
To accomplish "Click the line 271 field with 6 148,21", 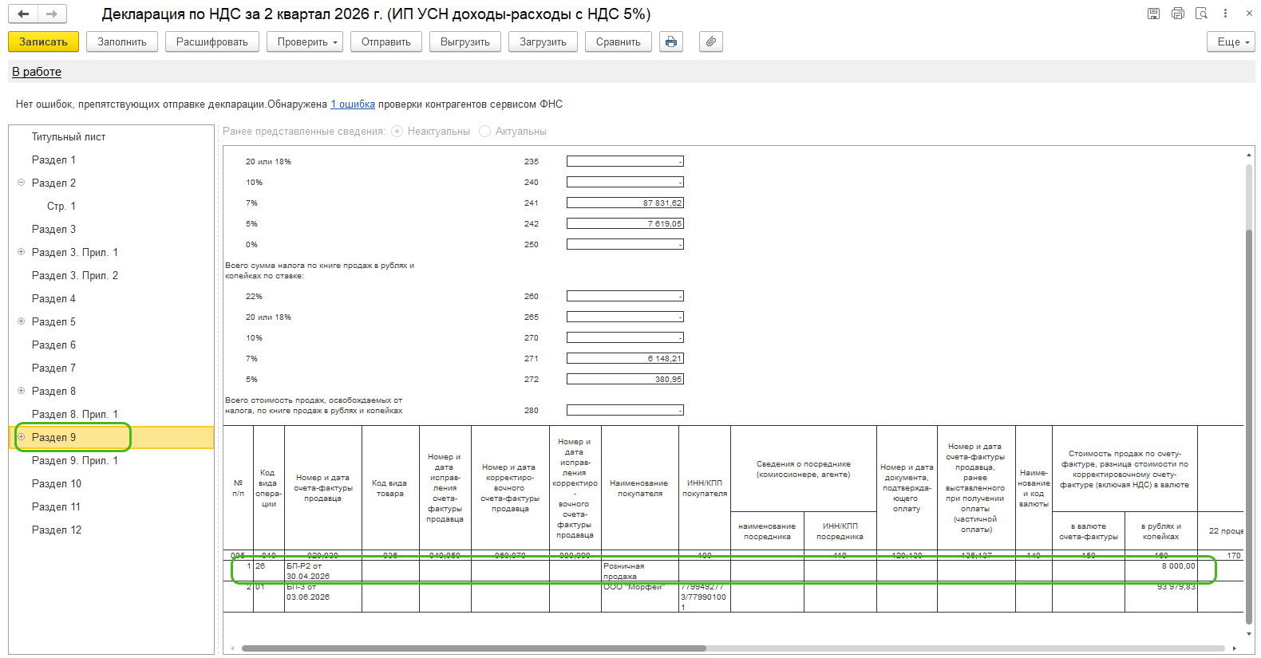I will pos(625,358).
